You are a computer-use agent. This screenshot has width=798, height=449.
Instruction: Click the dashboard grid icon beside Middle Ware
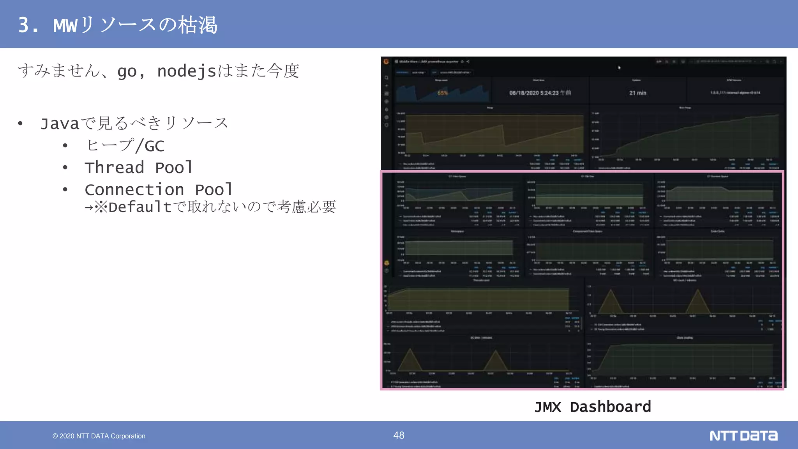(396, 62)
